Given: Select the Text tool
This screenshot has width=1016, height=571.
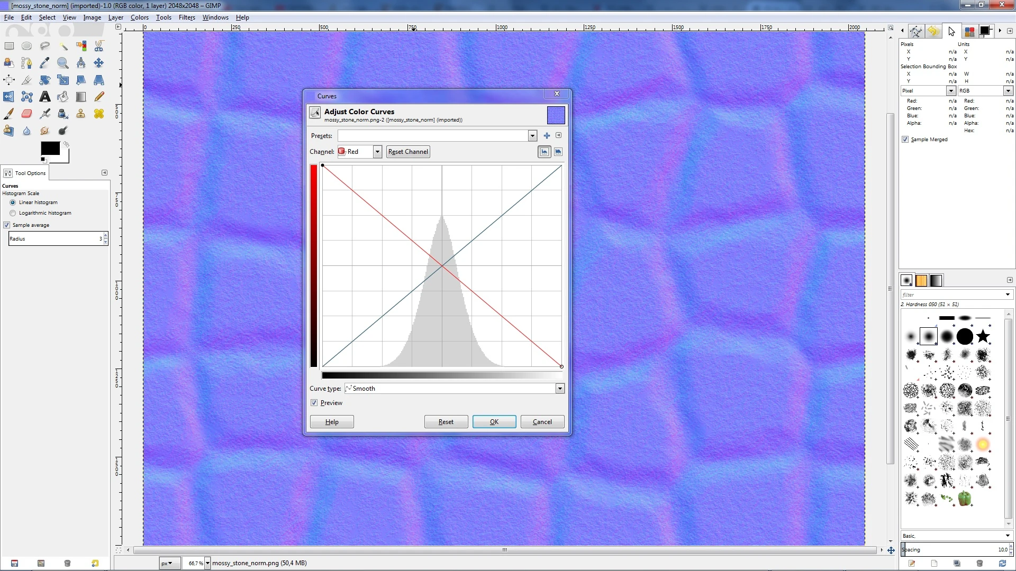Looking at the screenshot, I should (x=45, y=97).
